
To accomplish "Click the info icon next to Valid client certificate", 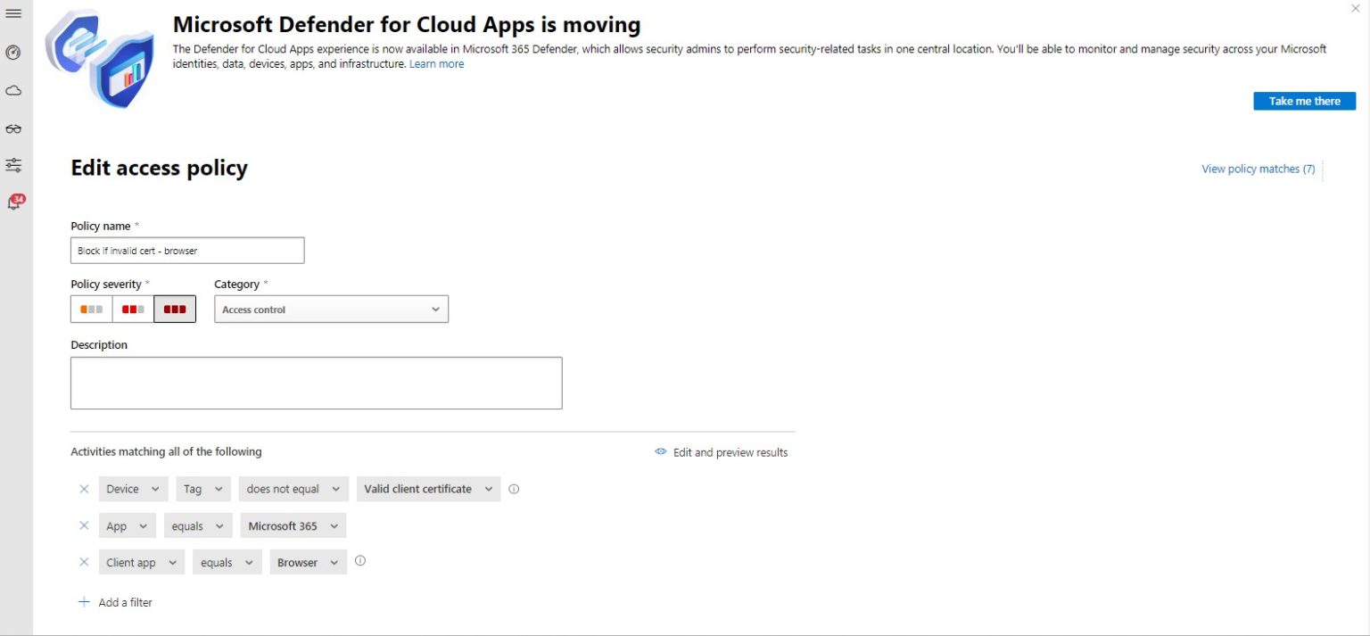I will (514, 488).
